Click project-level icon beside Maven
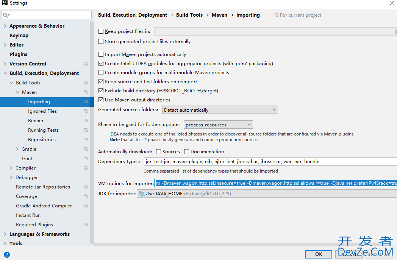This screenshot has height=260, width=397. 86,92
